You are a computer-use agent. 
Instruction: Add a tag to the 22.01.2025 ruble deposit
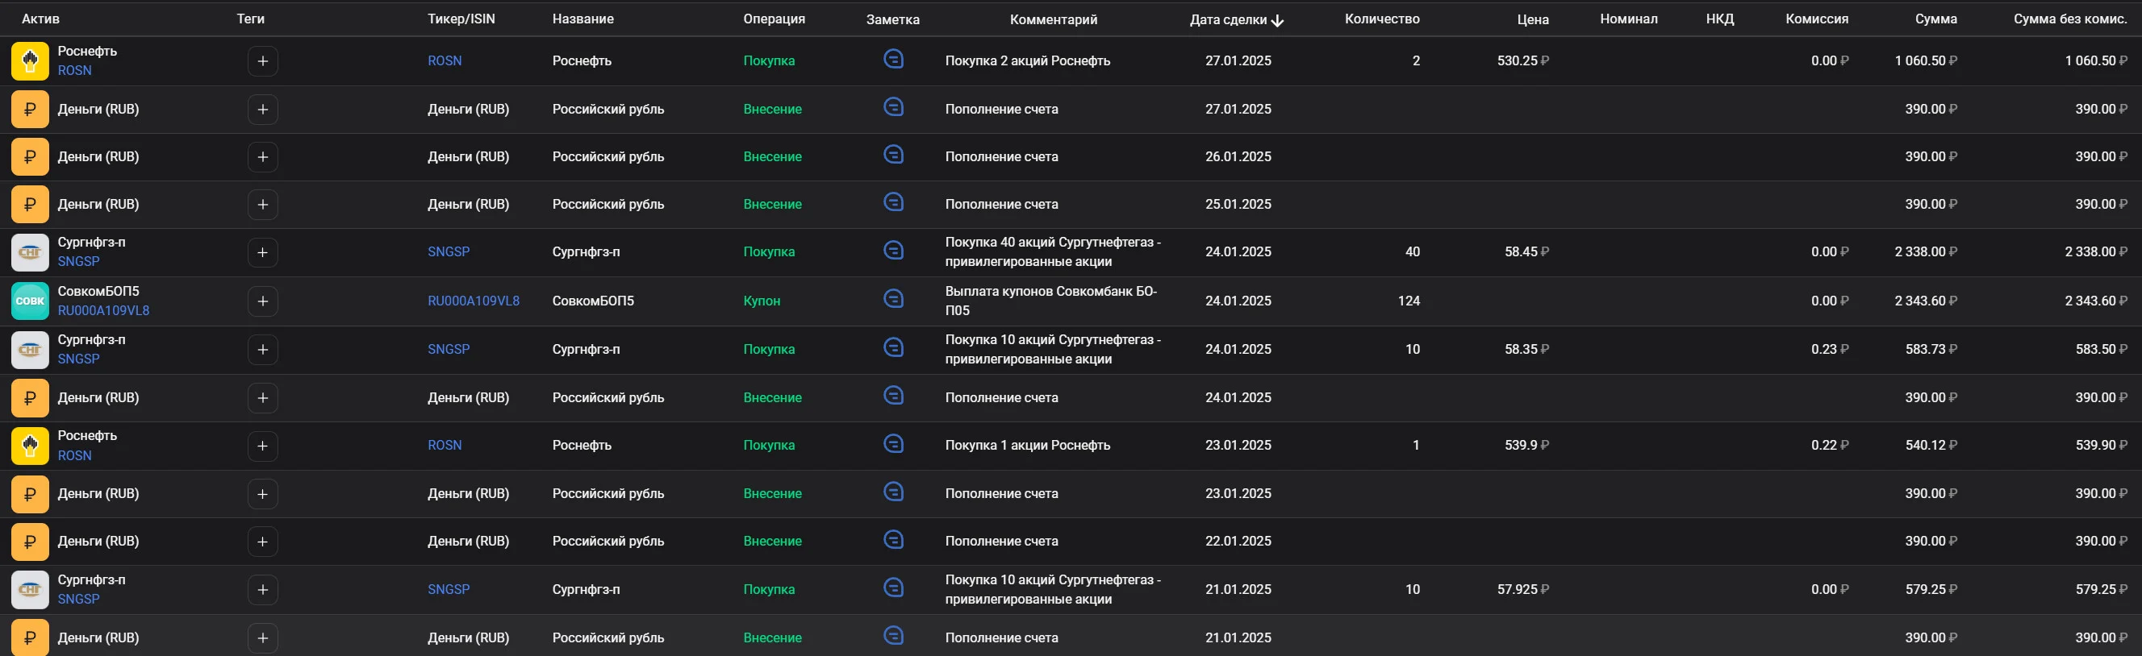263,542
